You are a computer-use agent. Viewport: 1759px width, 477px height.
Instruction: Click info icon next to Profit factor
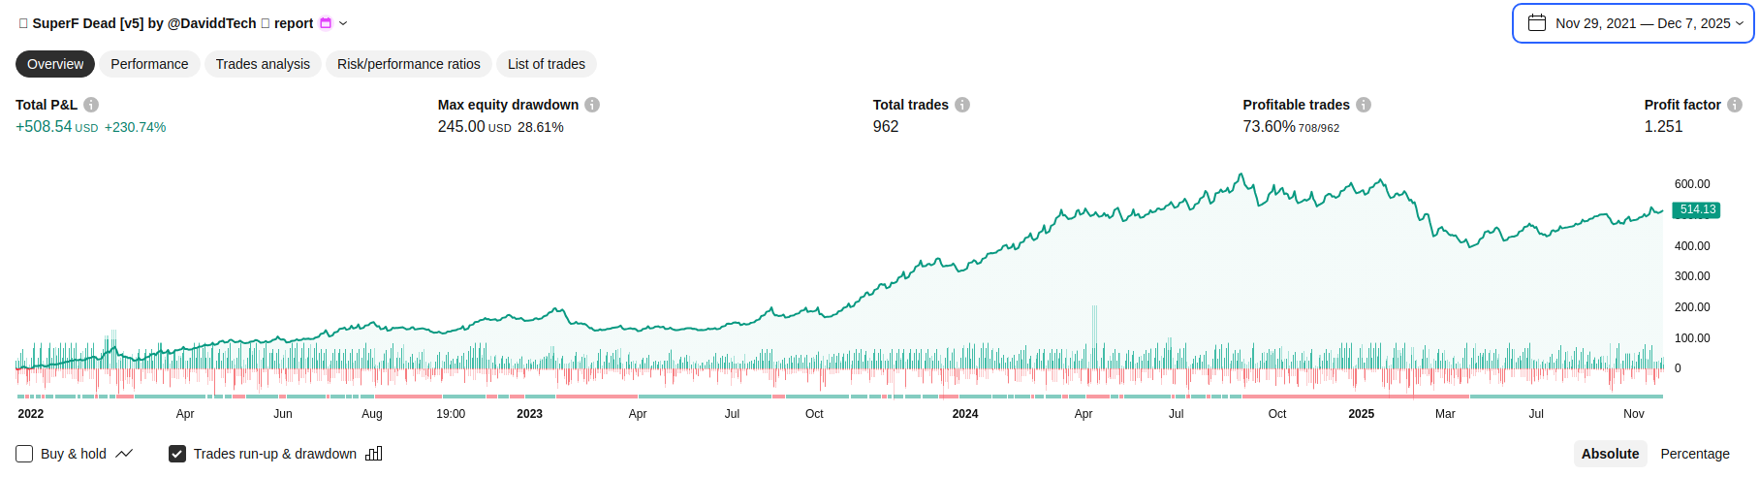tap(1735, 105)
